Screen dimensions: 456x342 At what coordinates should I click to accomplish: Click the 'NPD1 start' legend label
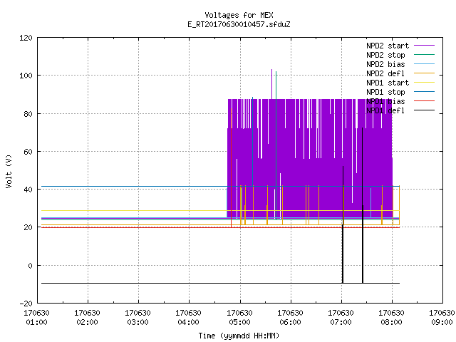click(x=388, y=83)
